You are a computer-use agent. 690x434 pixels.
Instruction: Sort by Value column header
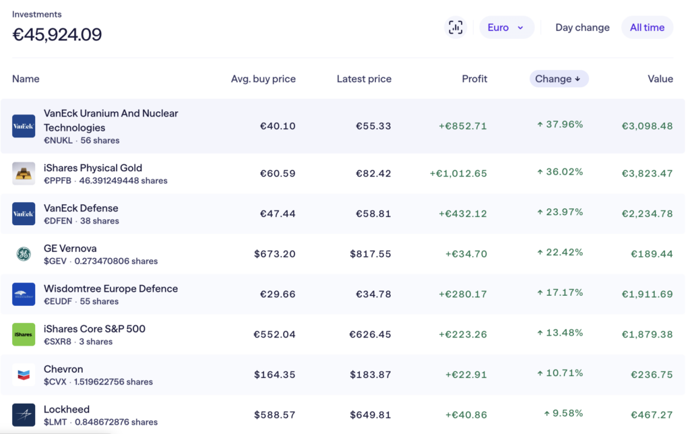pyautogui.click(x=660, y=79)
